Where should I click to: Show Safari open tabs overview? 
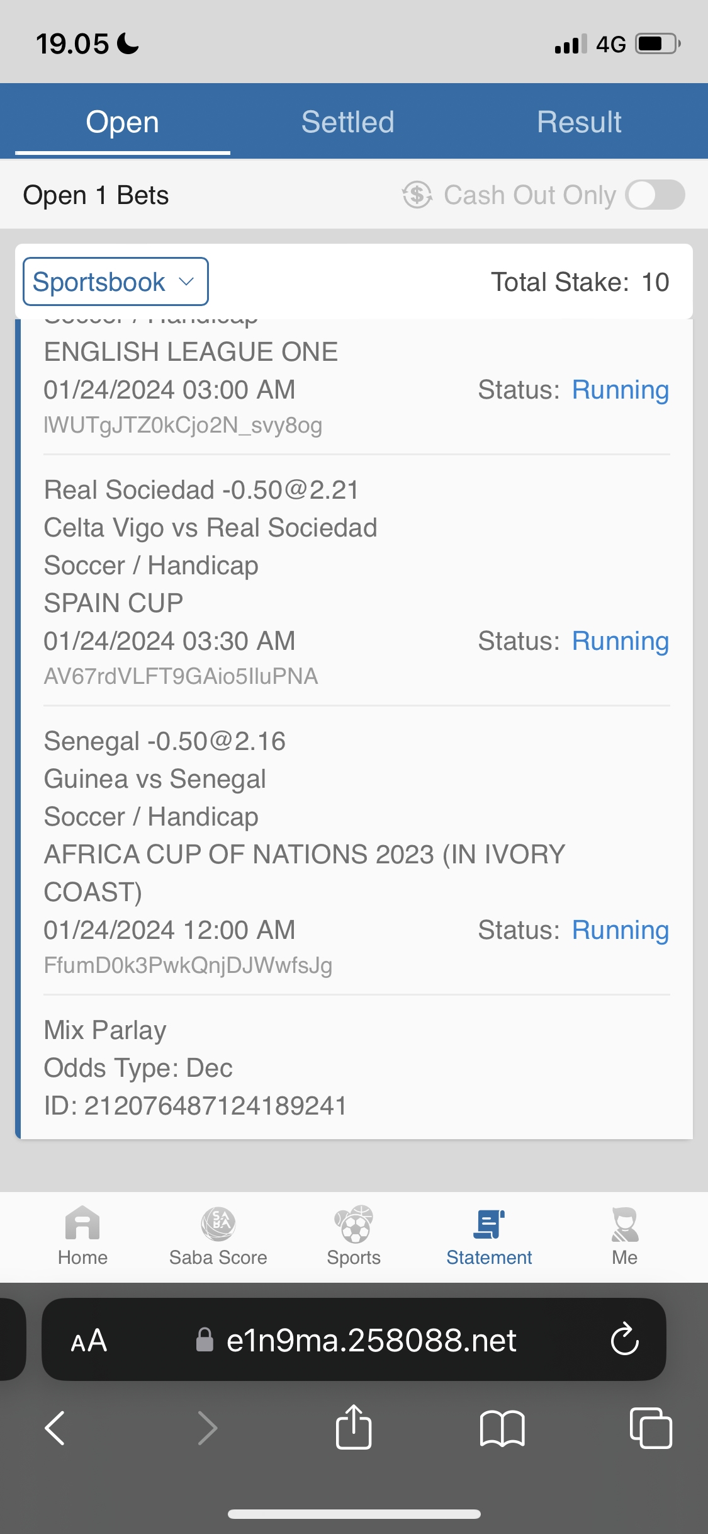tap(651, 1428)
